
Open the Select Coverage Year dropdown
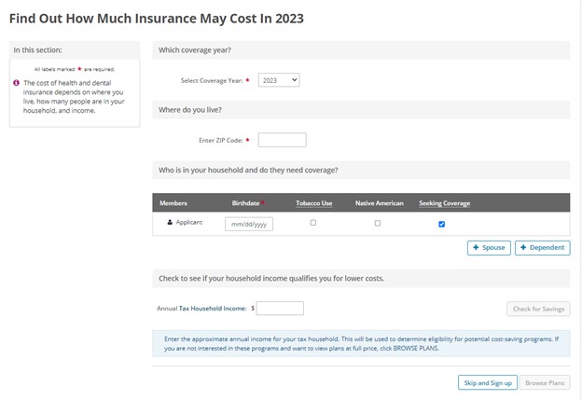pyautogui.click(x=279, y=80)
